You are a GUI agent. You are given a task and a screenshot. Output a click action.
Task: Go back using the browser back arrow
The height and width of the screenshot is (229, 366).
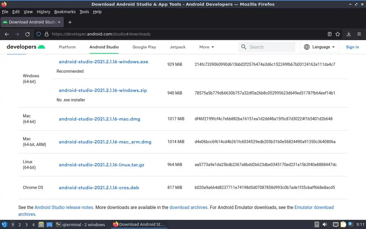coord(7,34)
